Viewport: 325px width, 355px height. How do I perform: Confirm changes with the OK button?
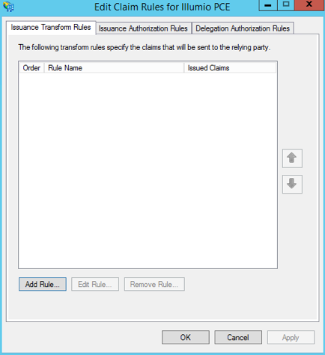point(186,337)
